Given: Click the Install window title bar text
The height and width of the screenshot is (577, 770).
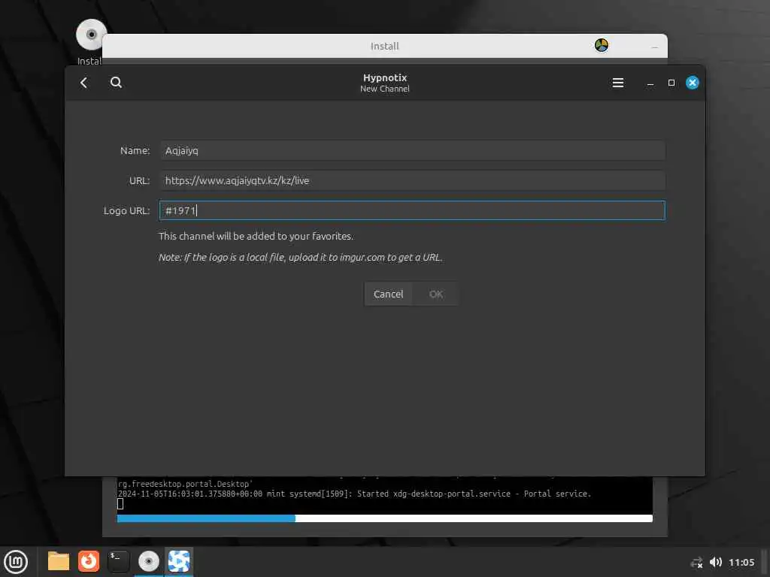Looking at the screenshot, I should pyautogui.click(x=384, y=46).
